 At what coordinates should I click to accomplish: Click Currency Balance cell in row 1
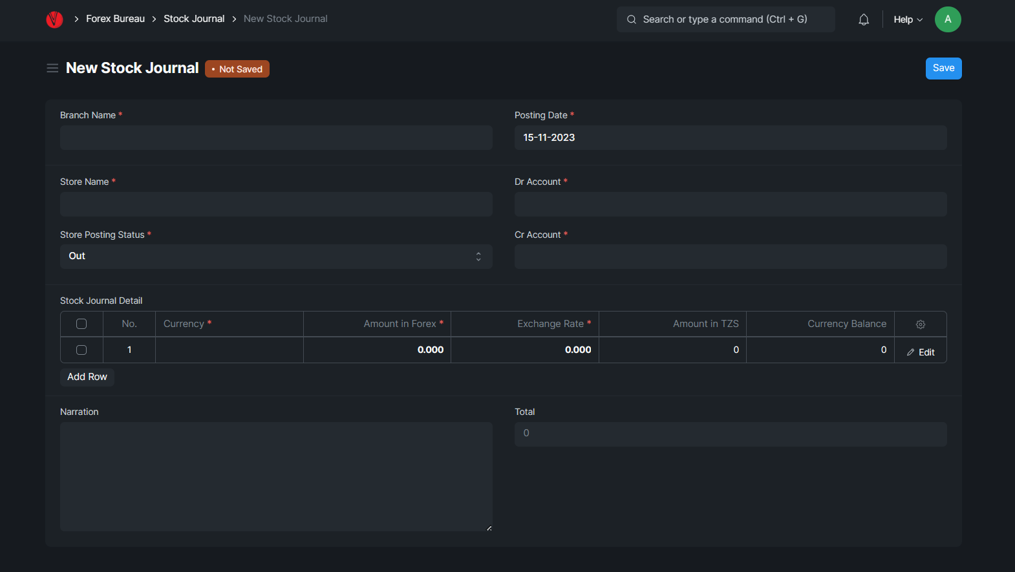coord(820,350)
